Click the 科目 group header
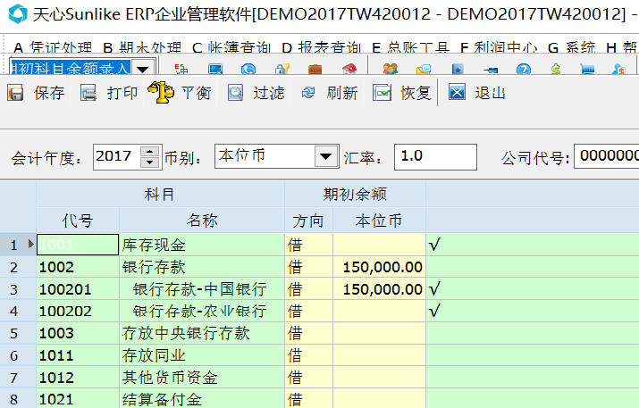Screen dimensions: 639x408 pos(160,195)
